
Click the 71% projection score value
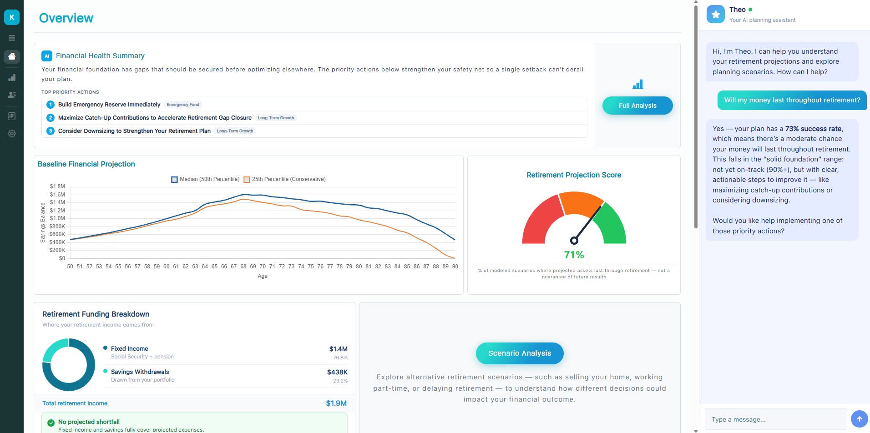[x=574, y=255]
